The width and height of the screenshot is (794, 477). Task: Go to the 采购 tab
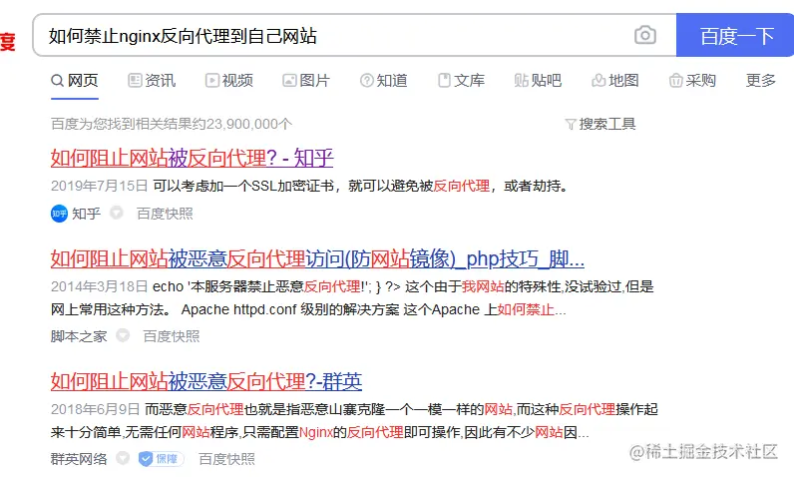[x=692, y=80]
